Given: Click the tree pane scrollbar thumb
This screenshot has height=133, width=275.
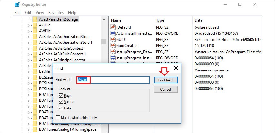Looking at the screenshot, I should (x=104, y=42).
